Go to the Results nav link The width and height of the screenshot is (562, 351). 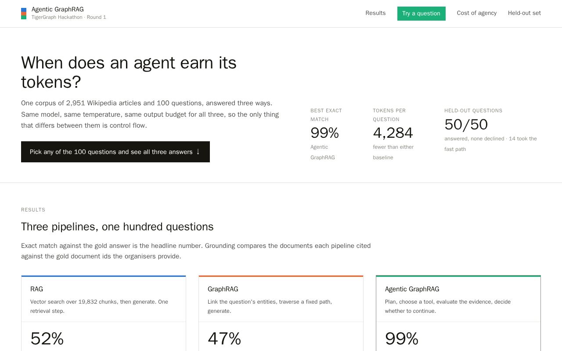click(375, 13)
